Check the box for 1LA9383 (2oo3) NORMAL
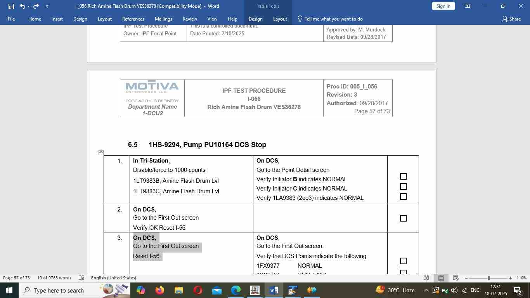The height and width of the screenshot is (298, 530). point(403,197)
